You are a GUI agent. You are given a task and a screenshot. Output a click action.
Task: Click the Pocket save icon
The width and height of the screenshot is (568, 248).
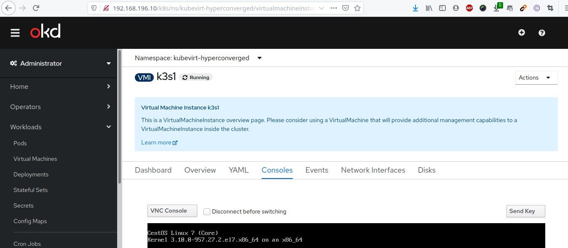pos(345,8)
